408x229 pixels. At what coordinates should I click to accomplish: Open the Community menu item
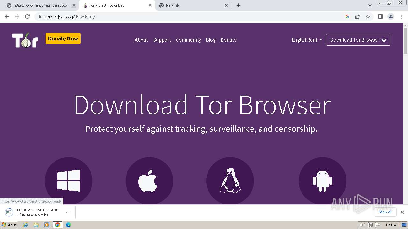(188, 40)
